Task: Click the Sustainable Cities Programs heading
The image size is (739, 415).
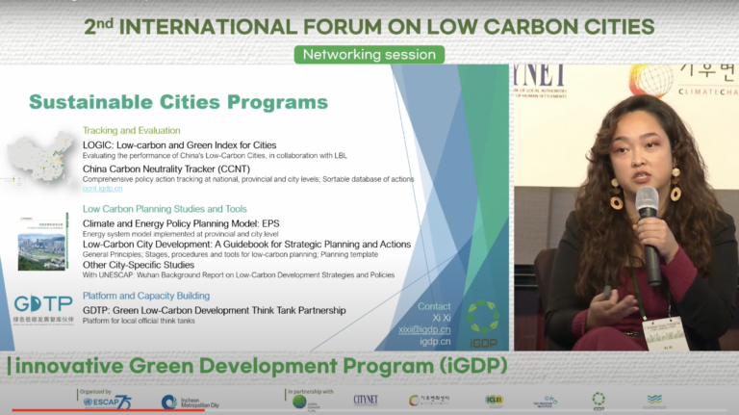Action: point(179,102)
